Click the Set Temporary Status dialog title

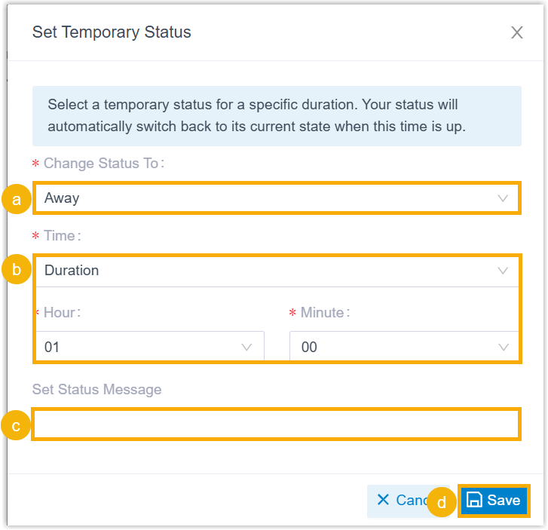(x=112, y=32)
